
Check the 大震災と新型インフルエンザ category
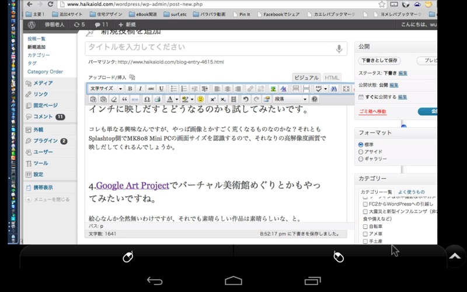(x=365, y=211)
